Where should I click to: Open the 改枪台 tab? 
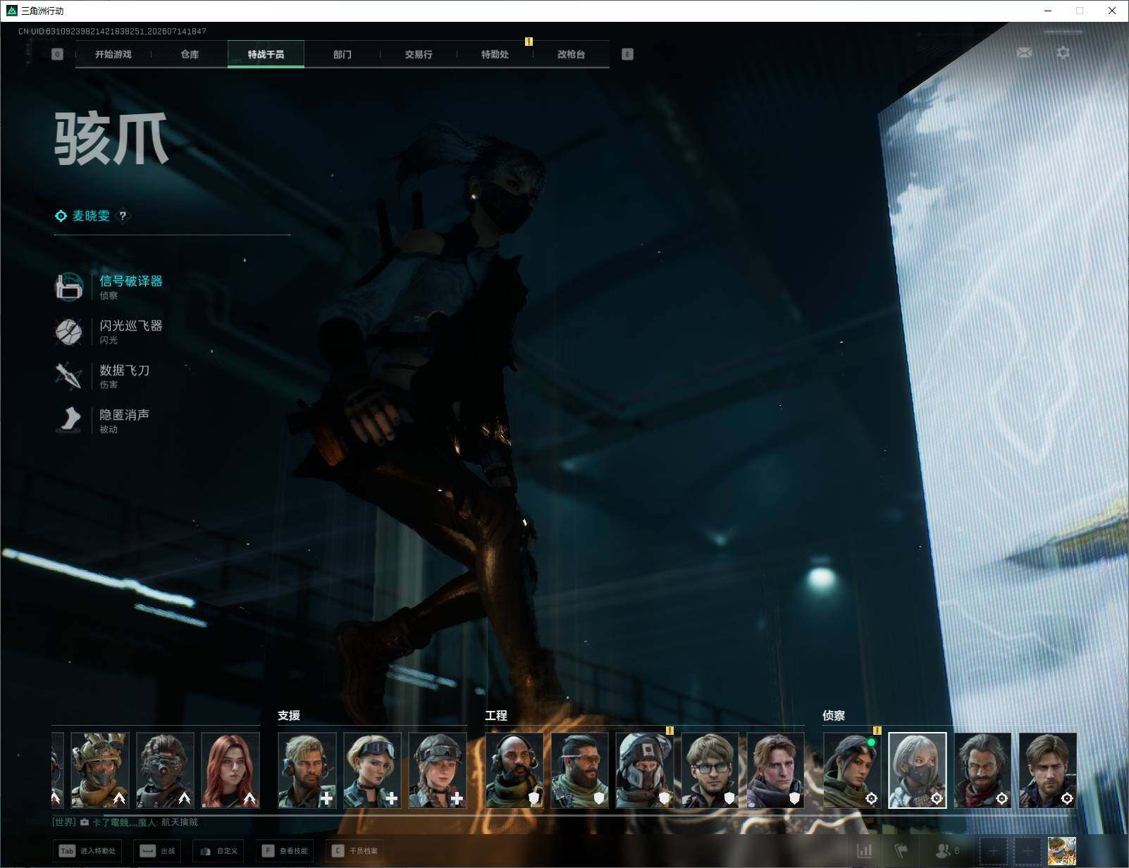click(x=571, y=54)
